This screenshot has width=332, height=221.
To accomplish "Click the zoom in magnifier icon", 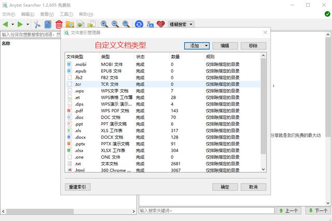I will (104, 24).
